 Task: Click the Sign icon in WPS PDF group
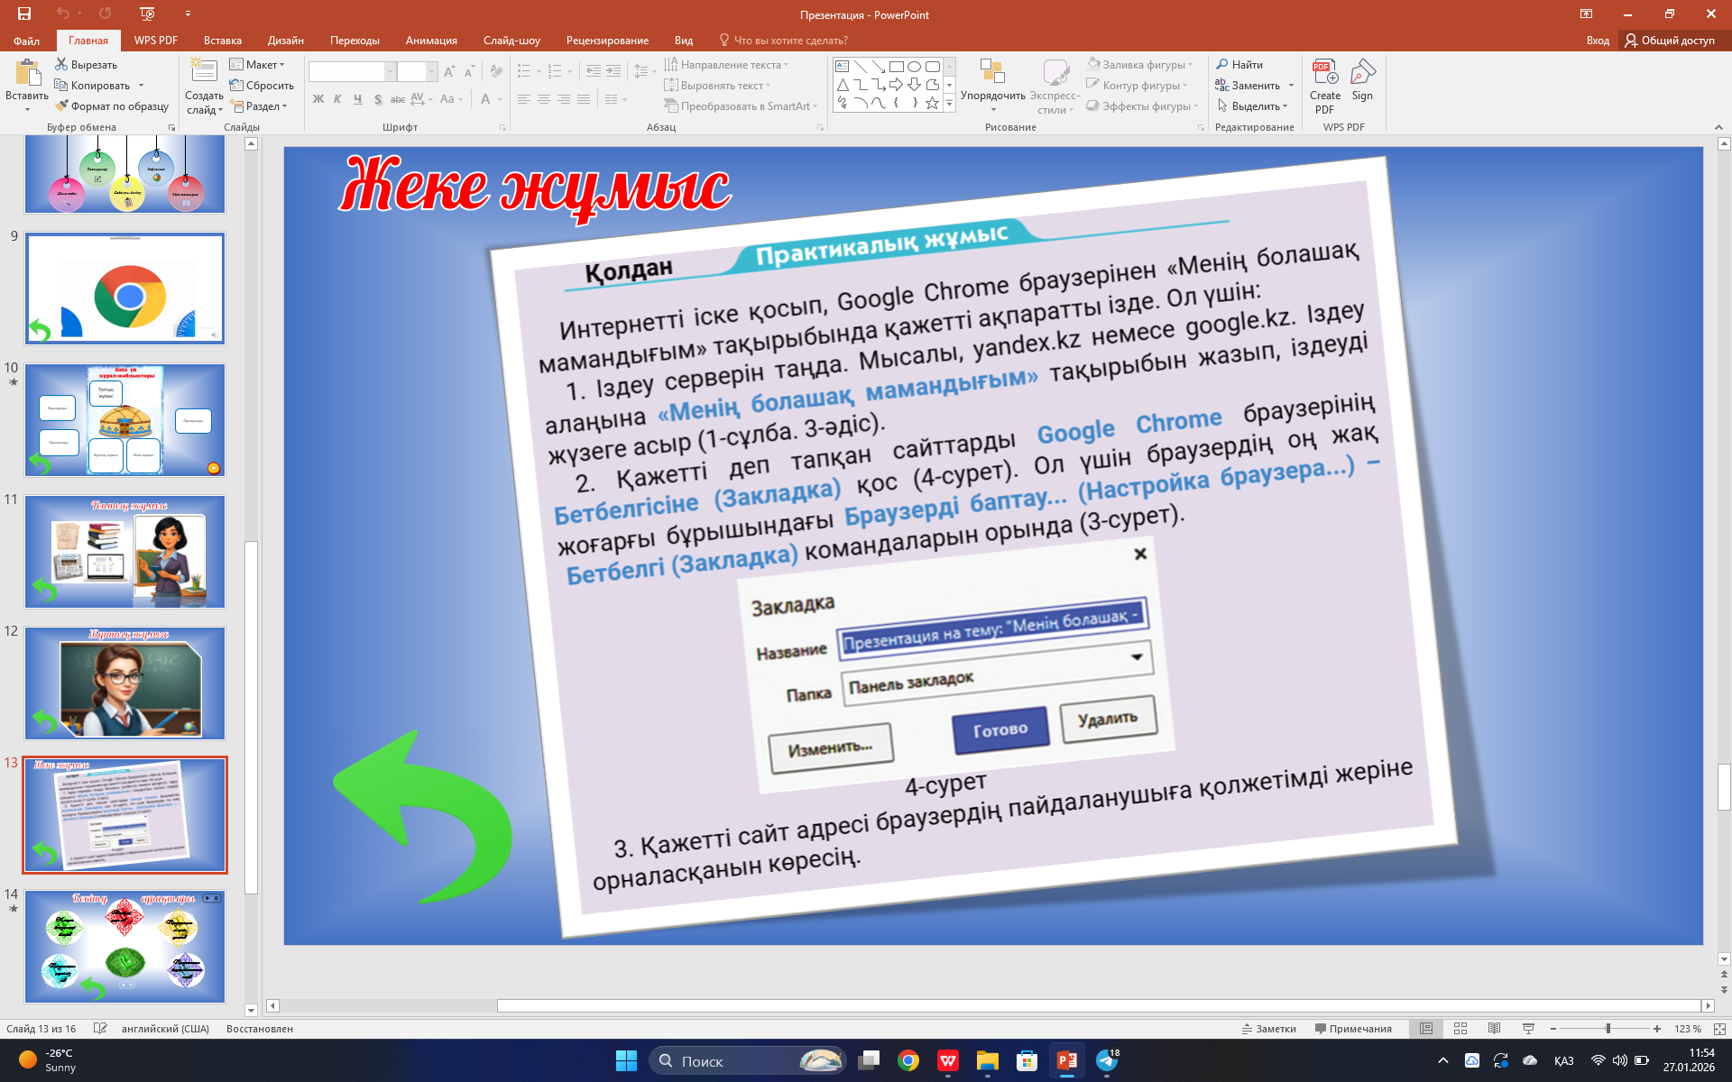tap(1362, 81)
